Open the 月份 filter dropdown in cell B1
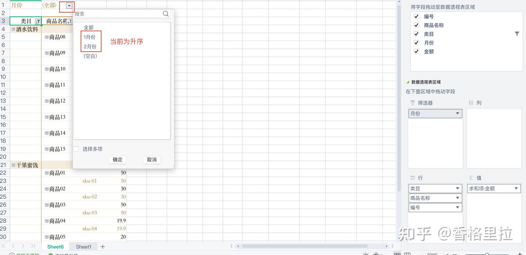 pos(69,6)
